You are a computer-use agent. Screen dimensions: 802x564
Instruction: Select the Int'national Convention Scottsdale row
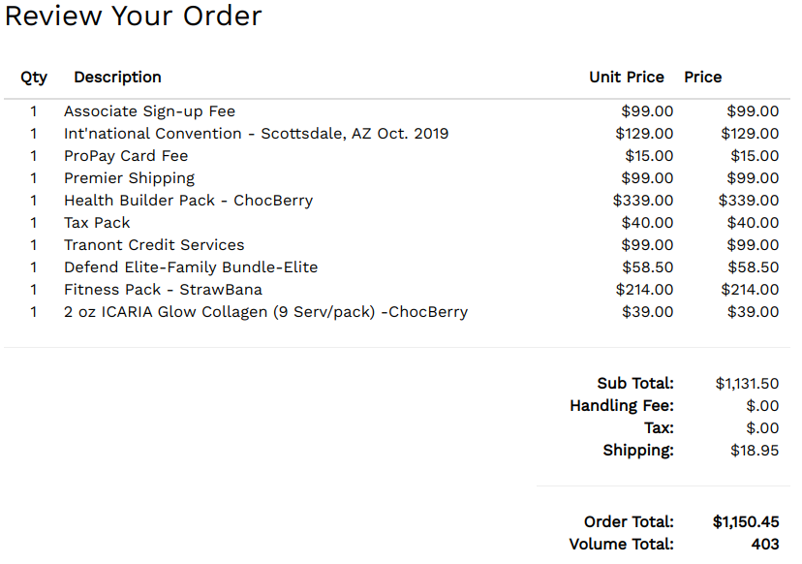pos(396,134)
